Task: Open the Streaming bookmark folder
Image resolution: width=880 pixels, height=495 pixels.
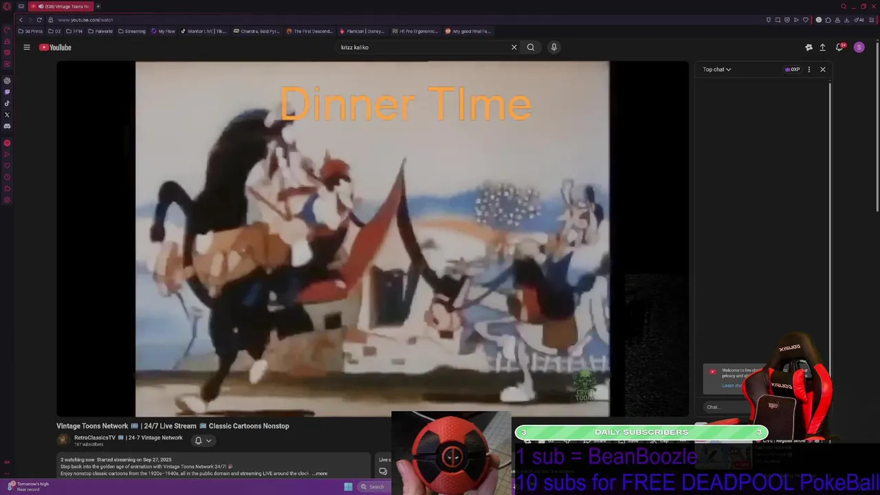Action: point(132,31)
